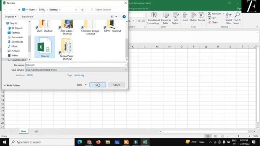Open the Save as type combo box
The width and height of the screenshot is (260, 146).
click(x=76, y=70)
